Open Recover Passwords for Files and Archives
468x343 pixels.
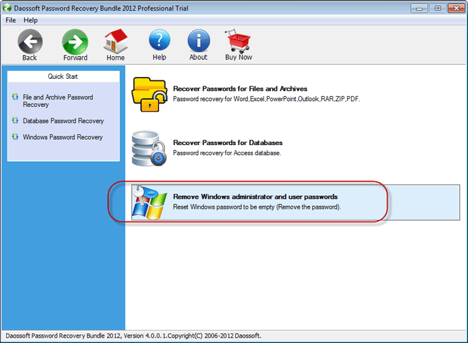240,89
